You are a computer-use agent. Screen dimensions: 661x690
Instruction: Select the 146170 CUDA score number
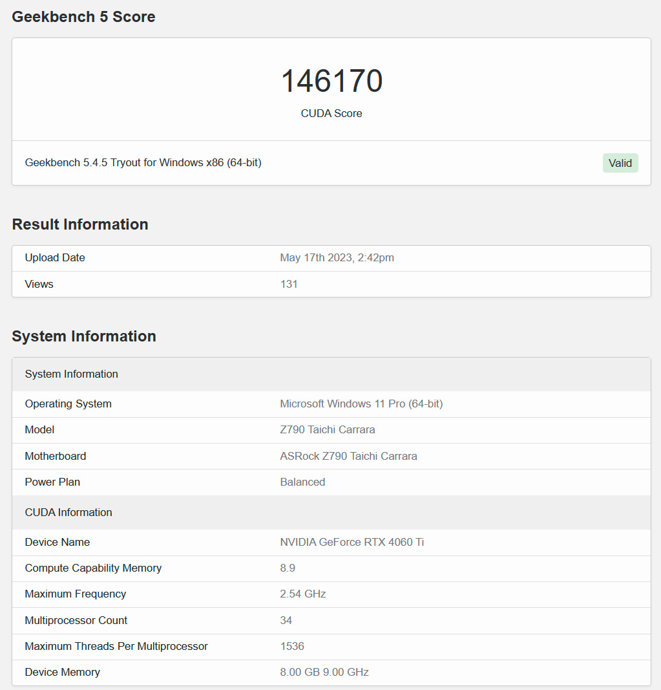tap(331, 81)
